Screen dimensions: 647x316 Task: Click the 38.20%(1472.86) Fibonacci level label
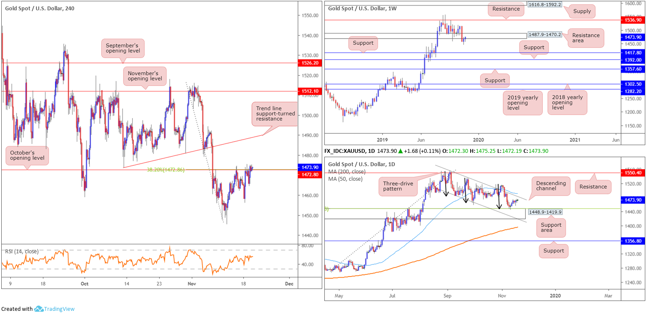(x=166, y=170)
